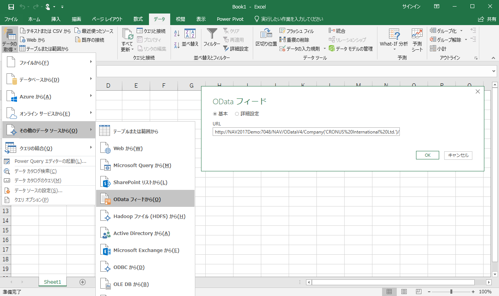Switch to Page Layout view in the status bar
This screenshot has height=296, width=499.
click(404, 292)
